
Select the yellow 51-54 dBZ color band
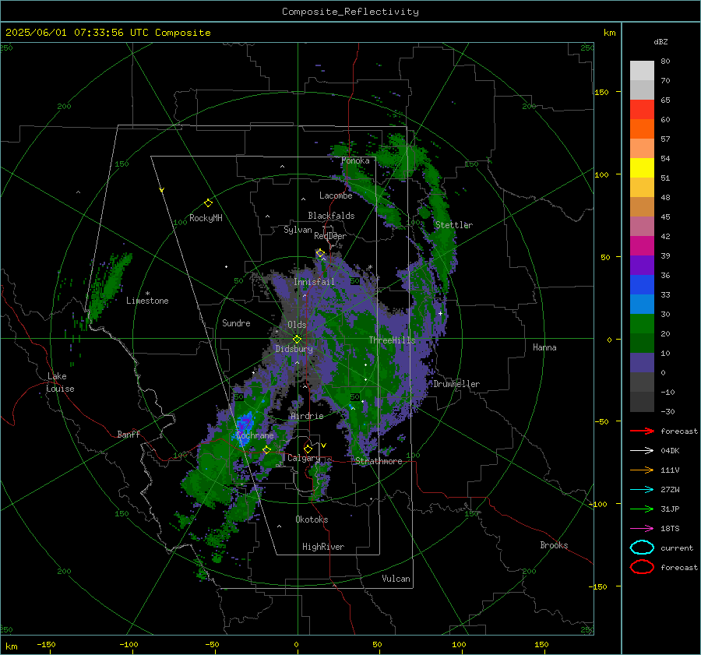click(x=642, y=168)
